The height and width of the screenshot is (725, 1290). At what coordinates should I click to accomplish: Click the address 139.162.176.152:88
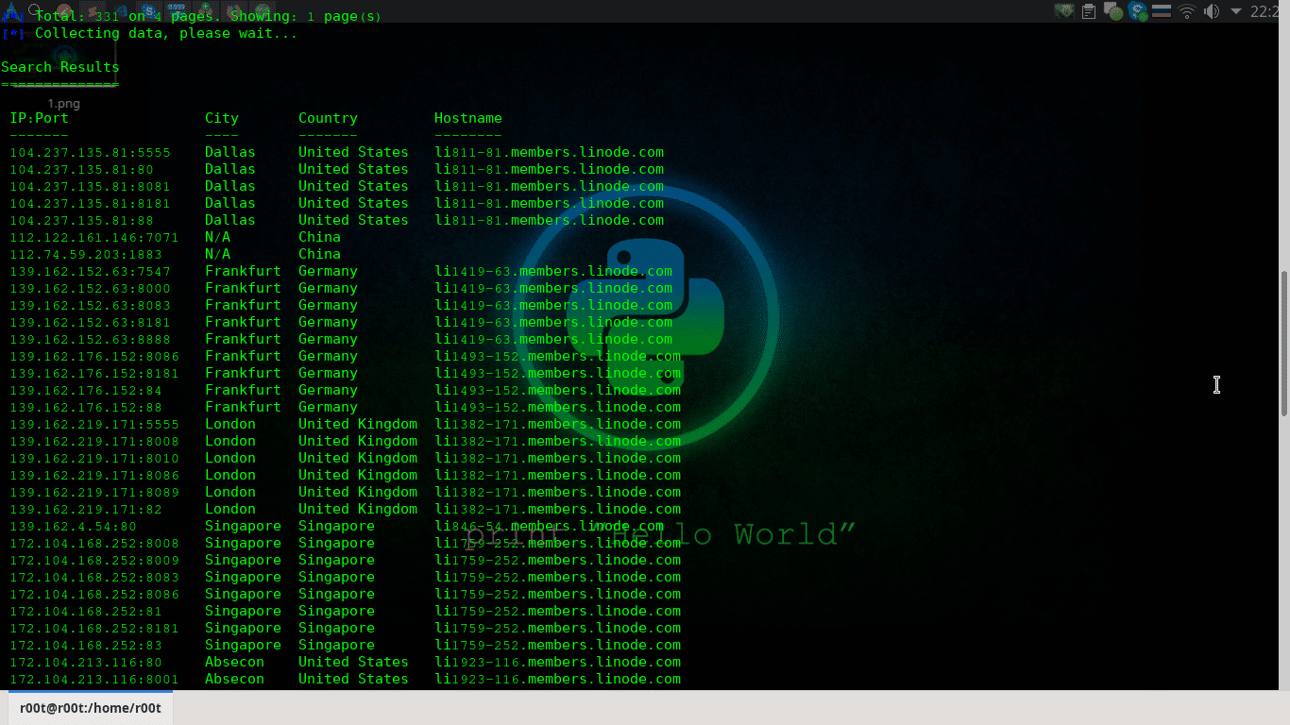click(x=86, y=407)
